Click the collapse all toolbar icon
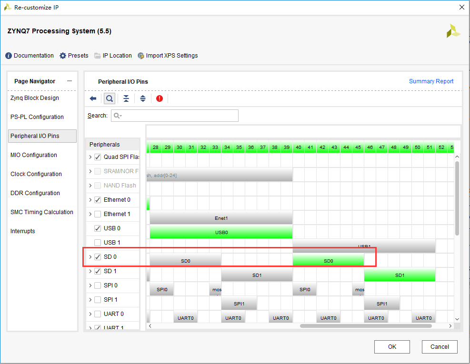Image resolution: width=470 pixels, height=364 pixels. click(x=126, y=98)
